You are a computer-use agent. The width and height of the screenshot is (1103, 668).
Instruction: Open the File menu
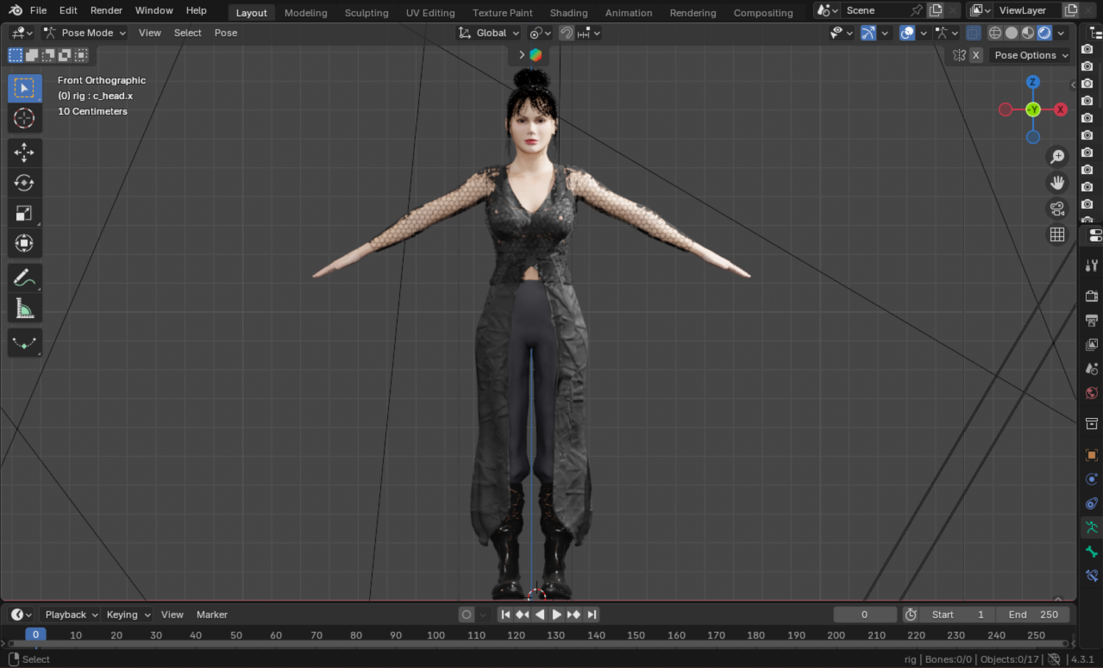pos(38,10)
